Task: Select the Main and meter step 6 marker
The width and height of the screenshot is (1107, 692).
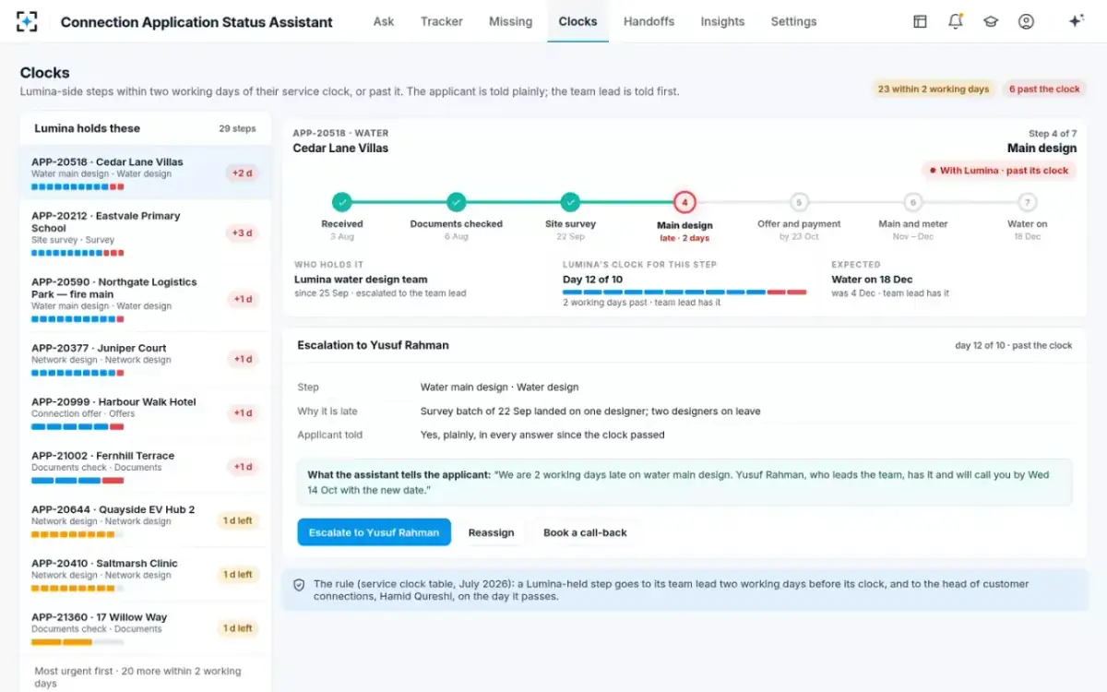Action: tap(913, 202)
